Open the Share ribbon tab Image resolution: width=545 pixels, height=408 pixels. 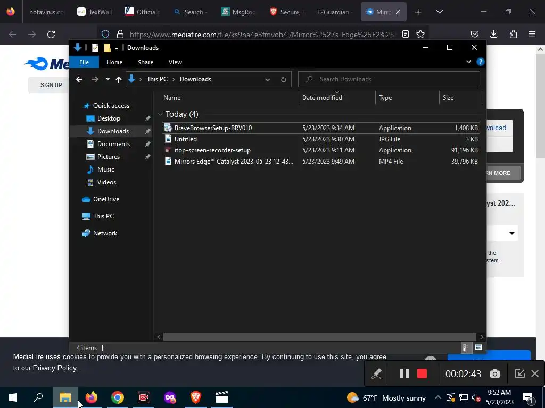point(145,62)
